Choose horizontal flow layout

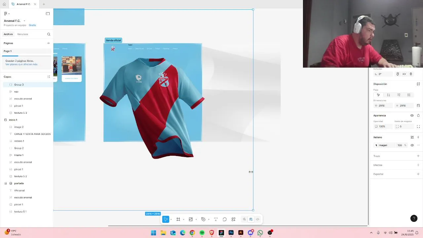(399, 95)
